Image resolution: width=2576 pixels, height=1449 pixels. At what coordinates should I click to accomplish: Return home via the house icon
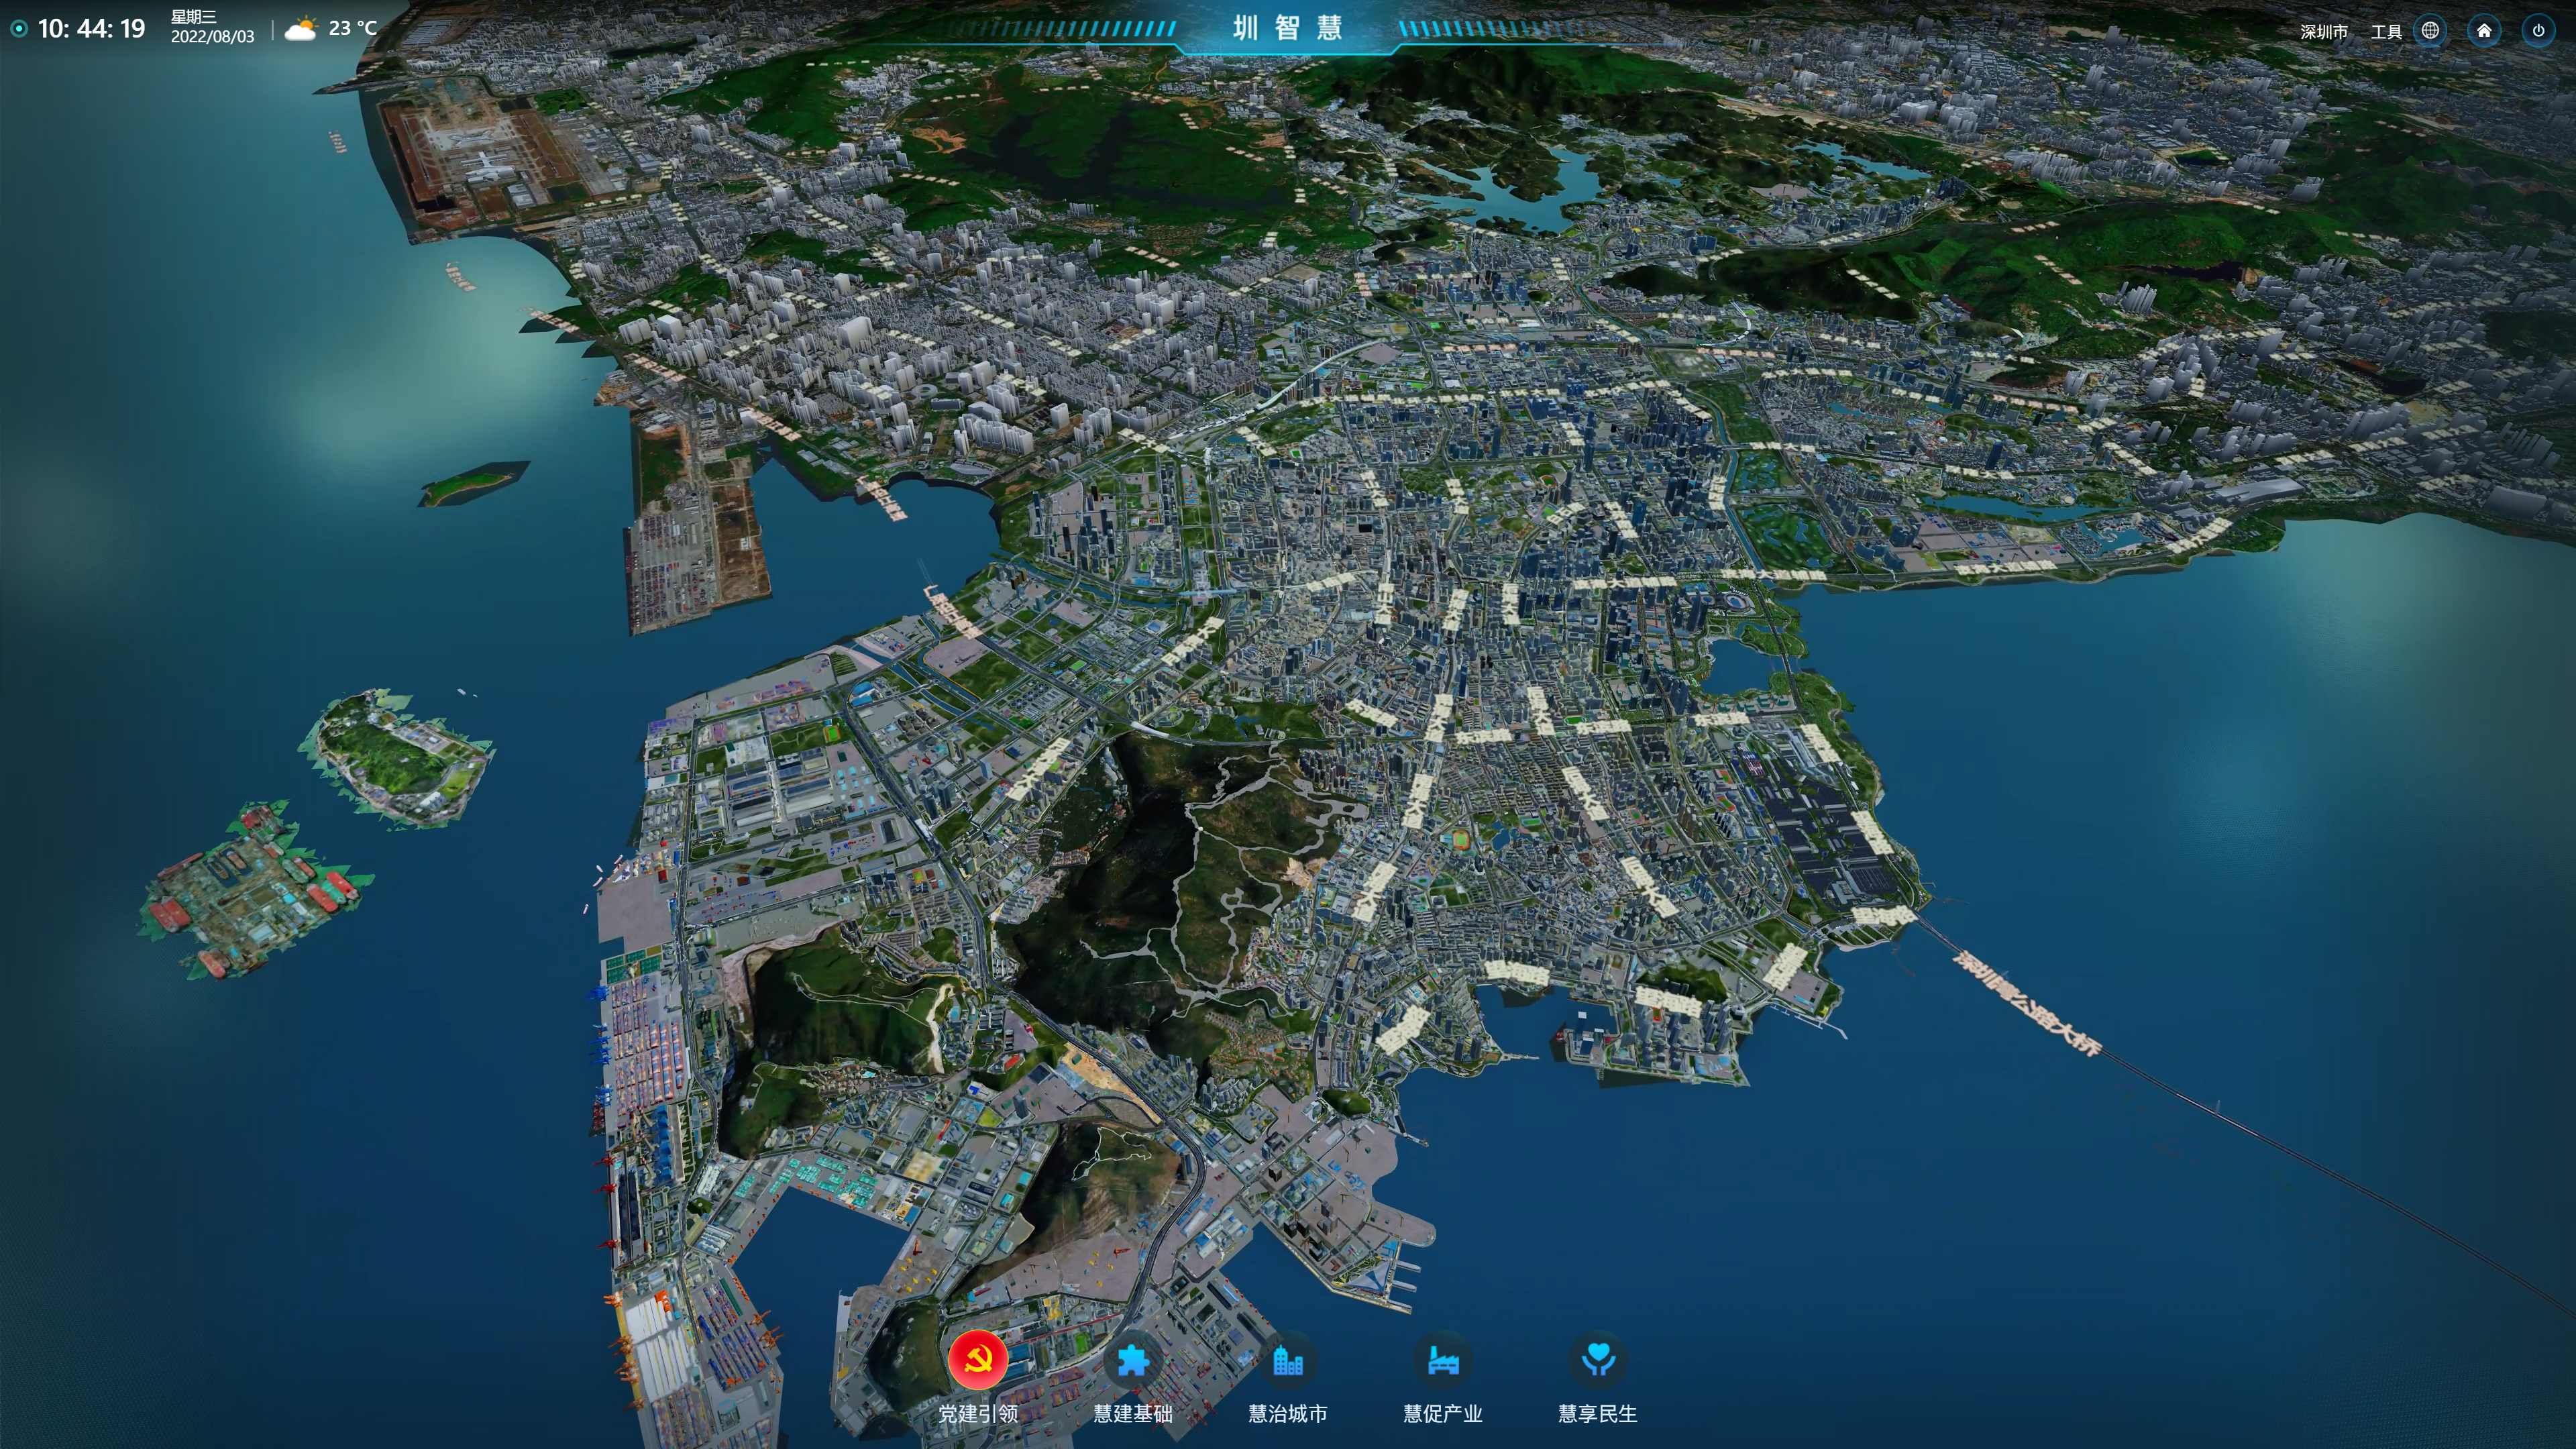(x=2484, y=30)
